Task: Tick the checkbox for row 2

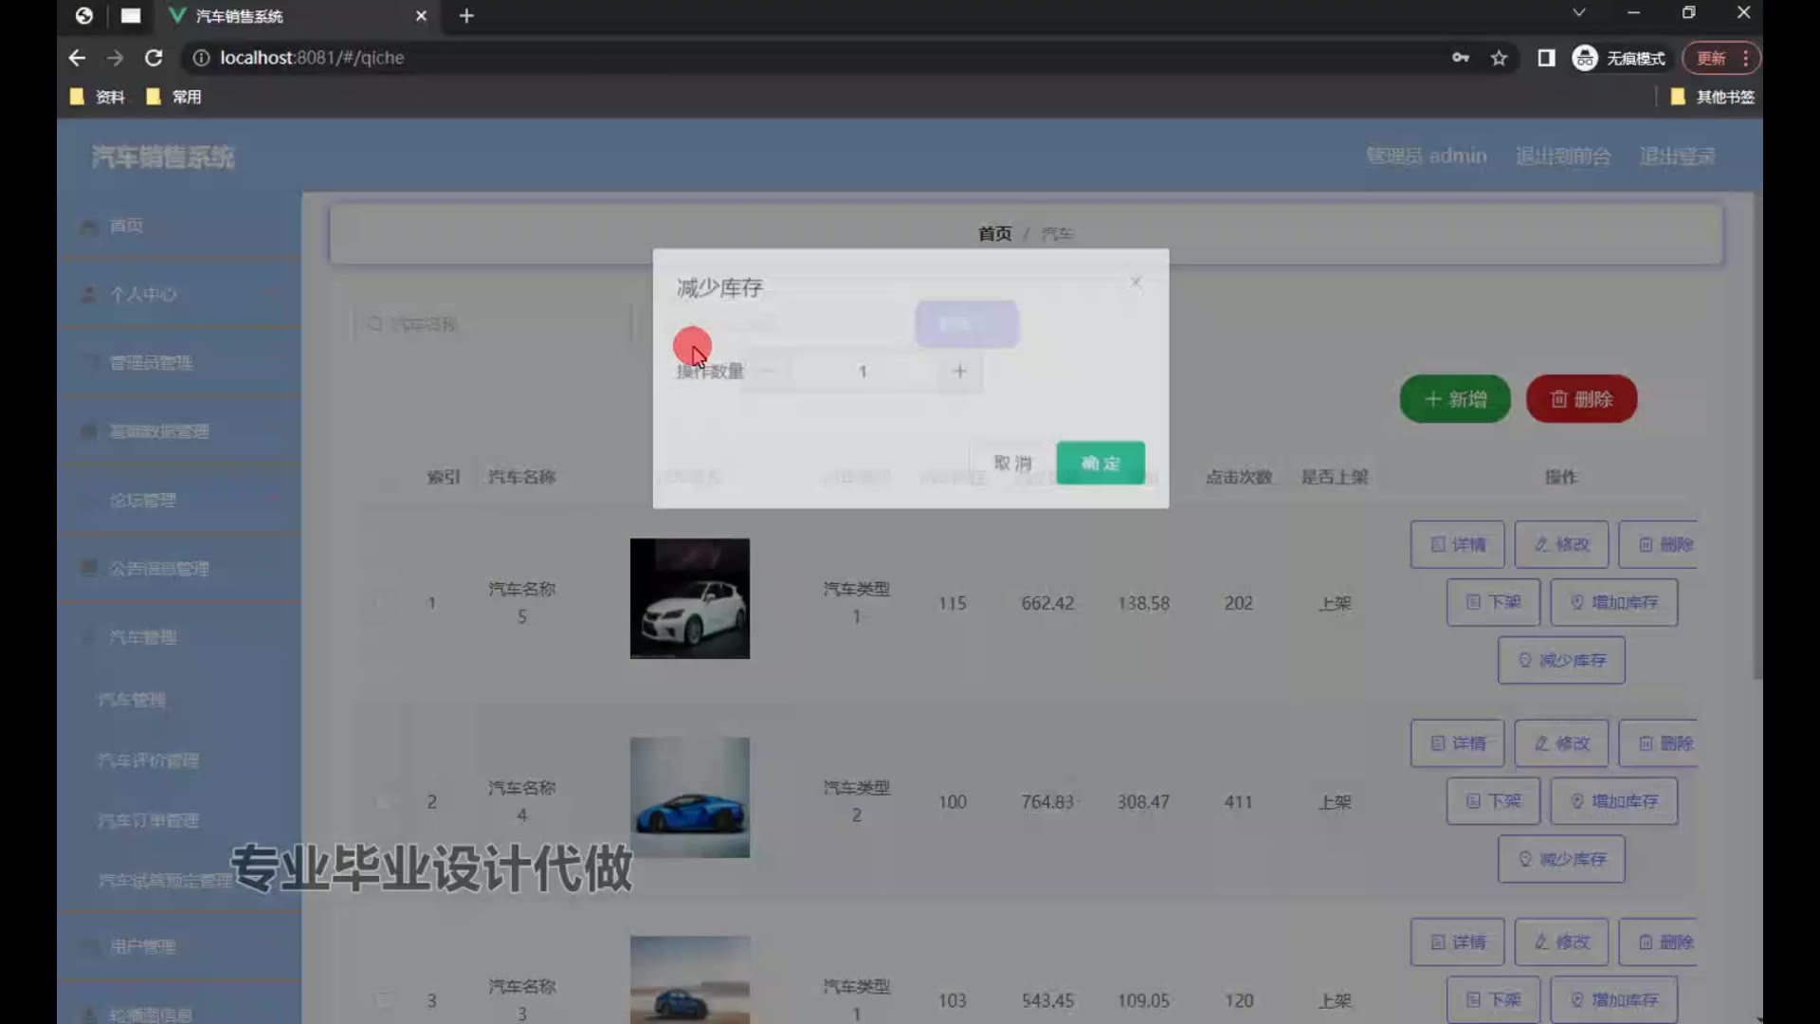Action: click(383, 802)
